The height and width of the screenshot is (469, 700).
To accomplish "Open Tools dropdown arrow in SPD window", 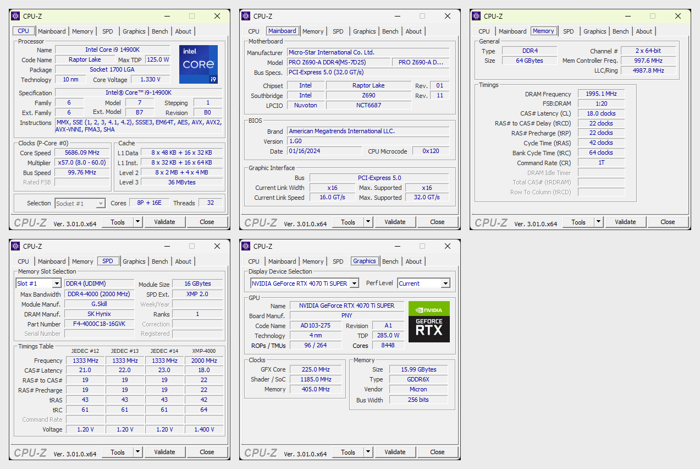I will pyautogui.click(x=137, y=452).
